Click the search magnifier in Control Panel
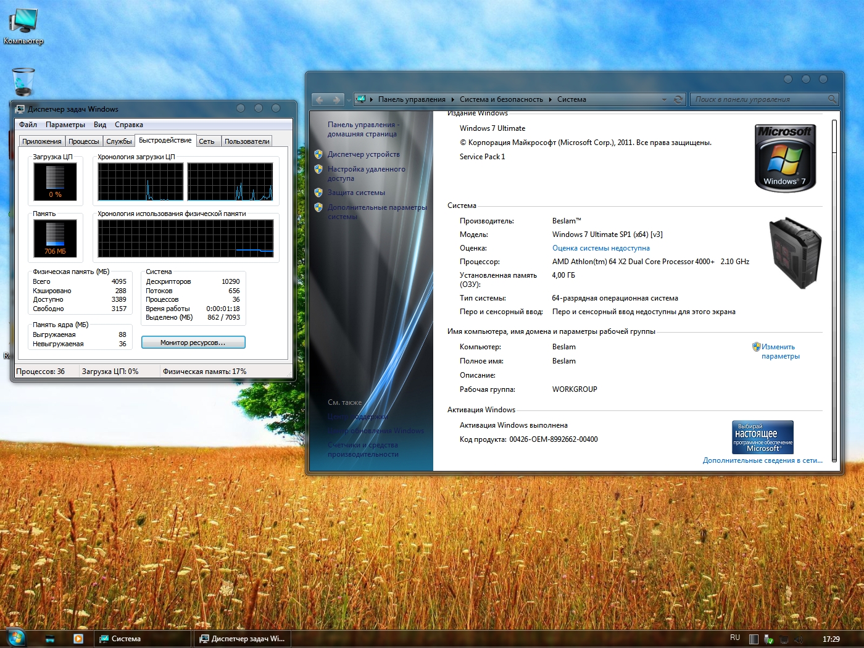Screen dimensions: 864x648 832,99
